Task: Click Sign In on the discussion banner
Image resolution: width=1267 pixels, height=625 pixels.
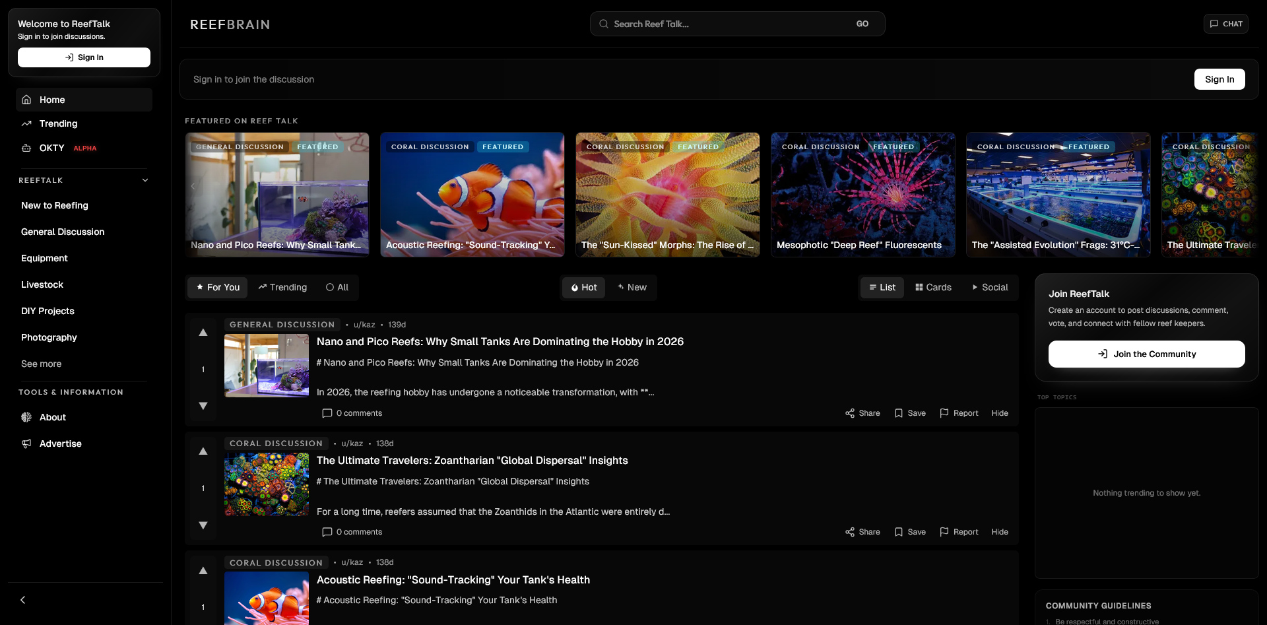Action: [1219, 79]
